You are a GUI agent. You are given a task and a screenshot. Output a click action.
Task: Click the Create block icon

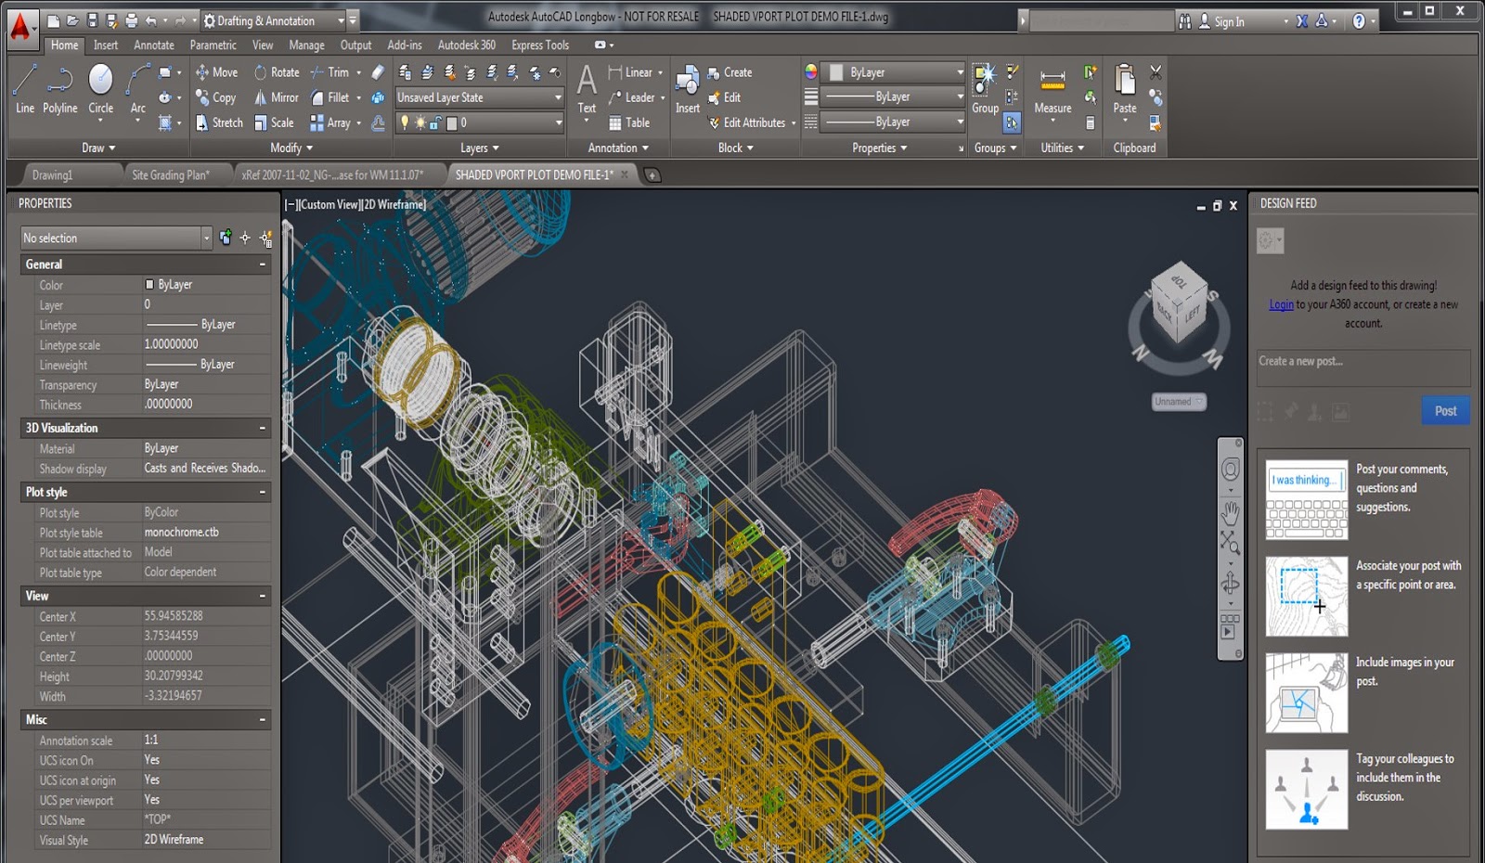(x=714, y=72)
